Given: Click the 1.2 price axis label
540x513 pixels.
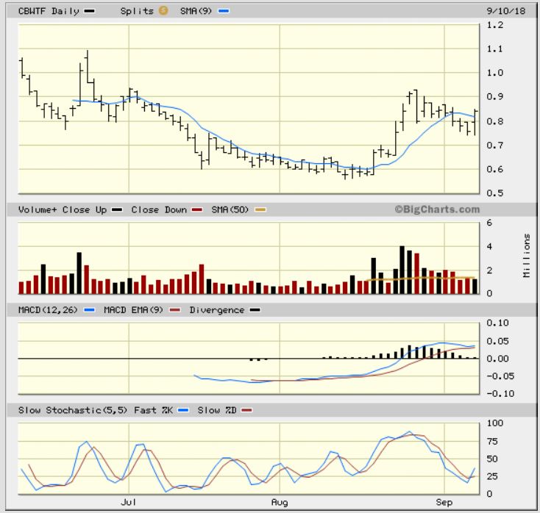Looking at the screenshot, I should 495,25.
